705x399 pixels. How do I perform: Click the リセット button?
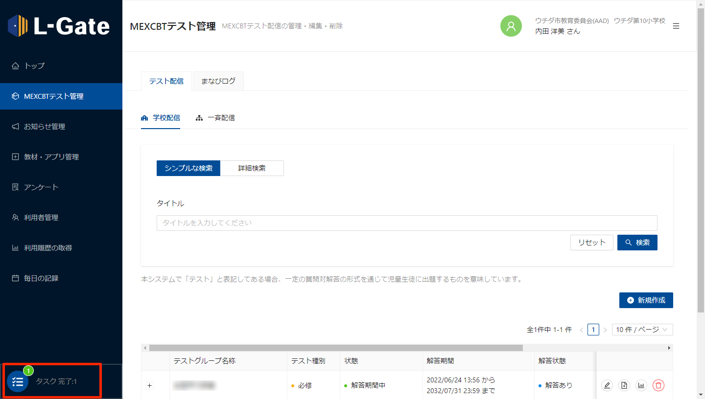point(591,243)
